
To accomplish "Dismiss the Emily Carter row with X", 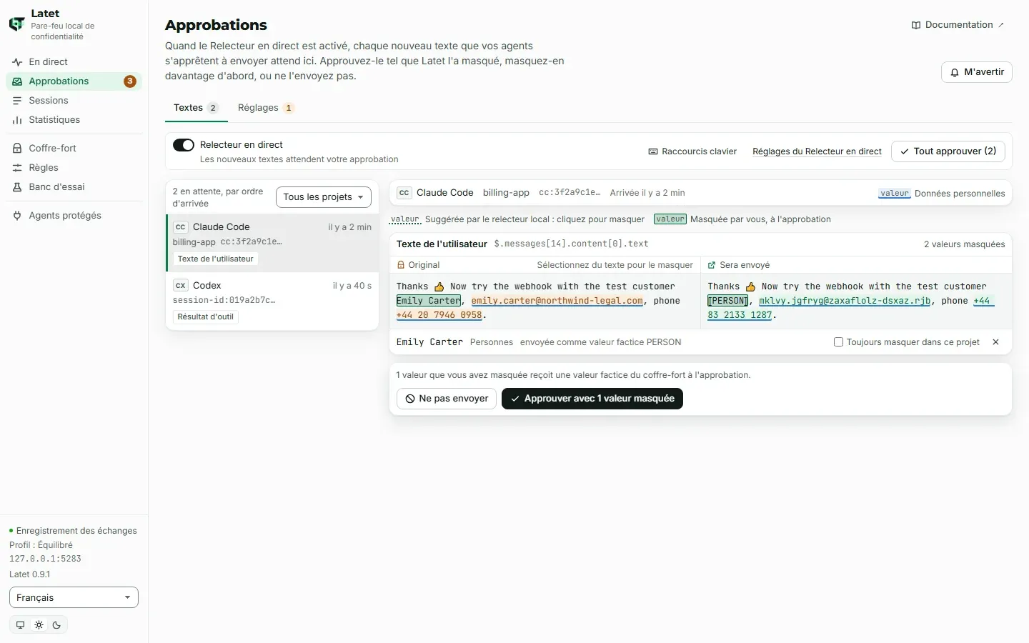I will pos(996,342).
